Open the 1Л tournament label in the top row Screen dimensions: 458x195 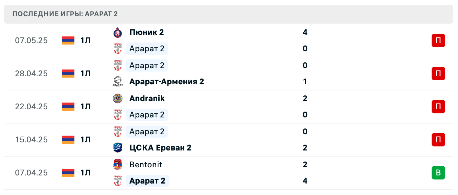pyautogui.click(x=85, y=40)
